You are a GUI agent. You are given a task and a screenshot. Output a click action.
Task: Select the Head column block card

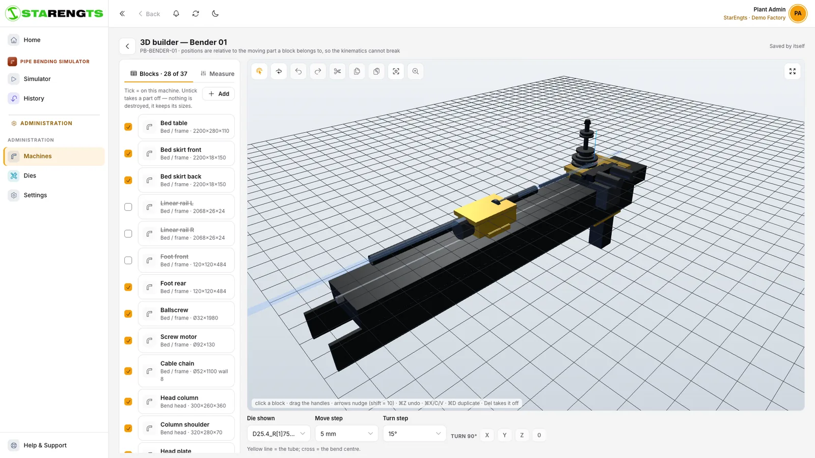(186, 402)
